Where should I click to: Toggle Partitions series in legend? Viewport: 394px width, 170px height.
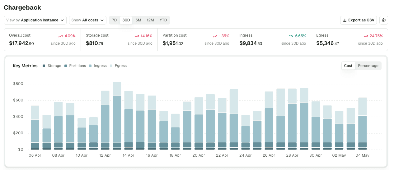75,66
